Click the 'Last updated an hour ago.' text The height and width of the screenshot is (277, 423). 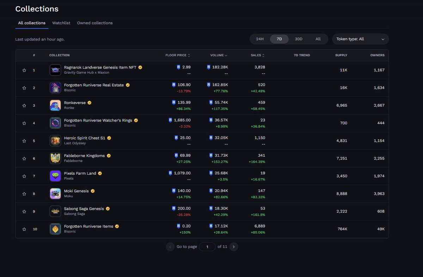coord(40,39)
